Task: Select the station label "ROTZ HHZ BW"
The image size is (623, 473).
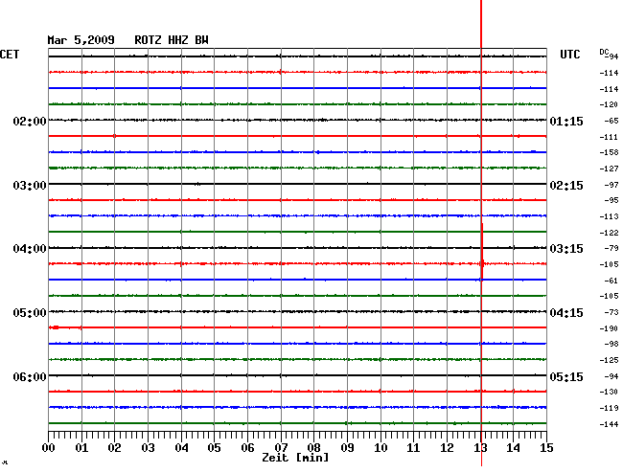Action: click(172, 40)
